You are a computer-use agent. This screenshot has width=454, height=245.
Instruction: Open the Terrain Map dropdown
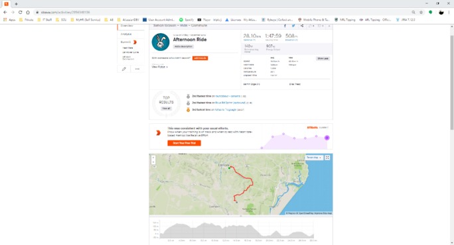[x=313, y=158]
